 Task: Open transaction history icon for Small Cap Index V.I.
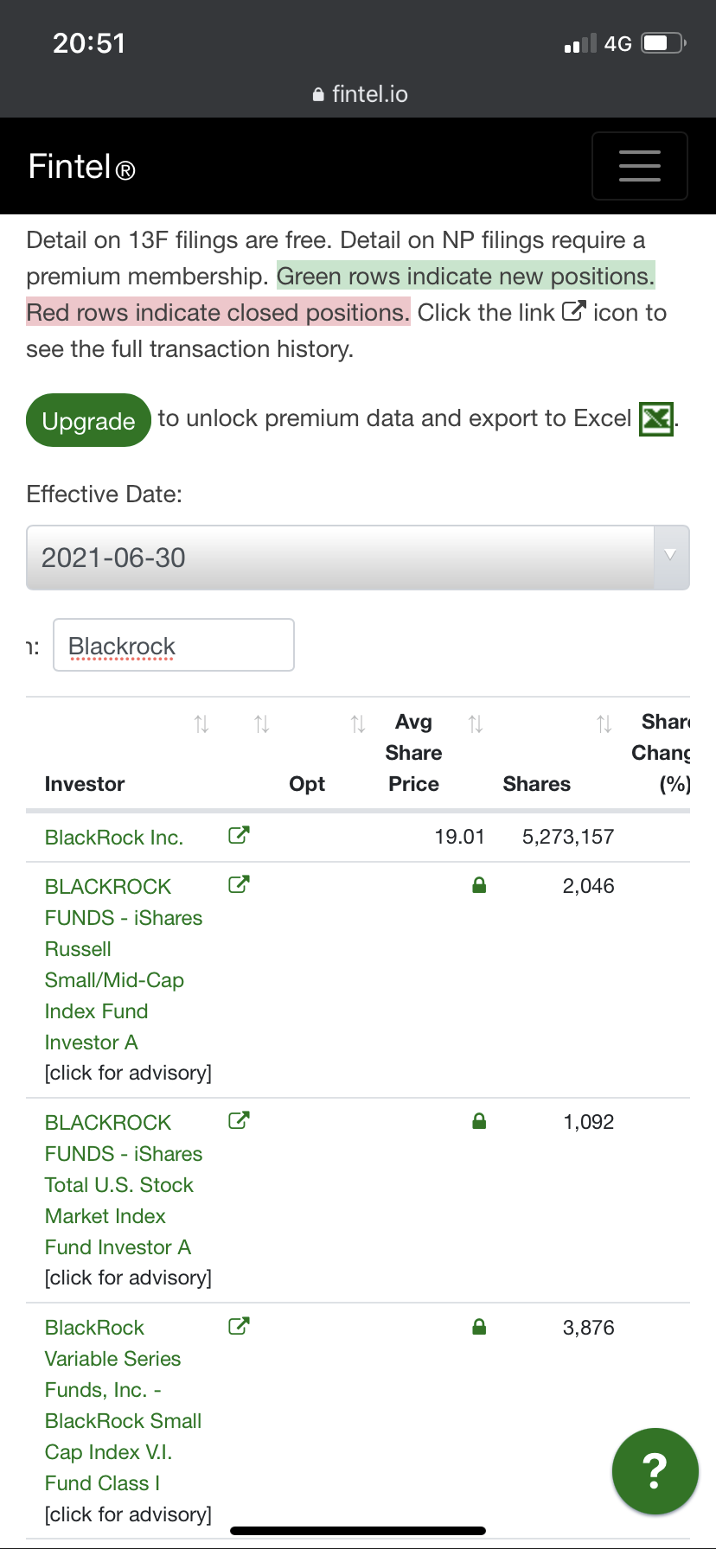coord(239,1326)
